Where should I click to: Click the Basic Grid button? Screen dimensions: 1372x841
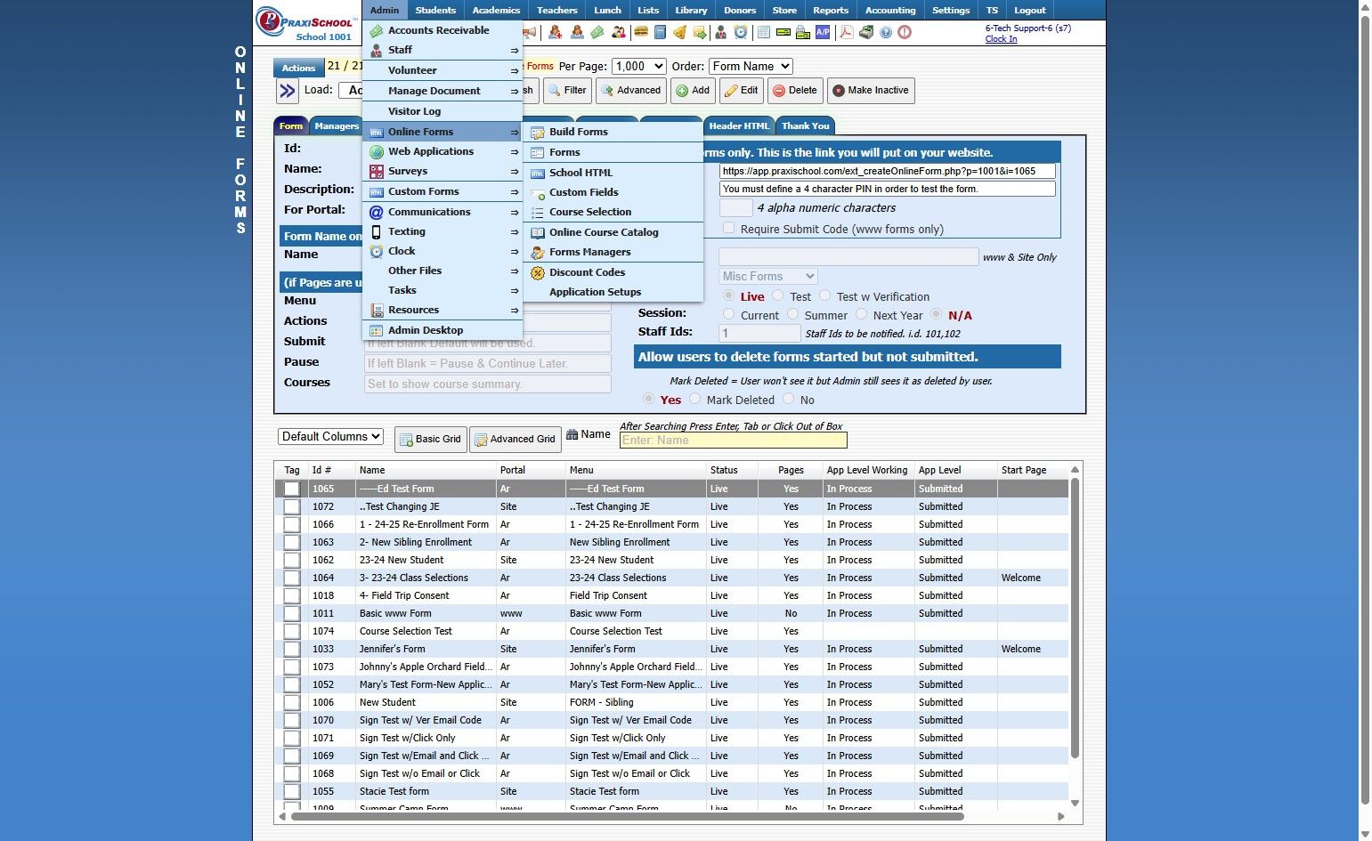[x=431, y=440]
